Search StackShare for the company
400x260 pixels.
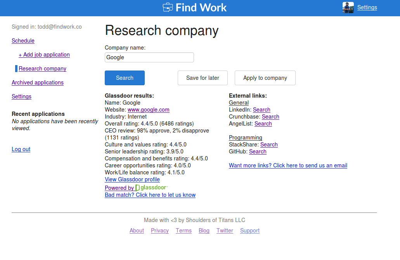[269, 145]
